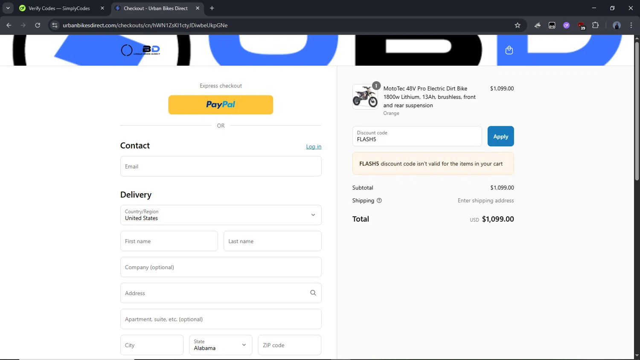640x360 pixels.
Task: Expand the Country/Region dropdown
Action: (x=221, y=215)
